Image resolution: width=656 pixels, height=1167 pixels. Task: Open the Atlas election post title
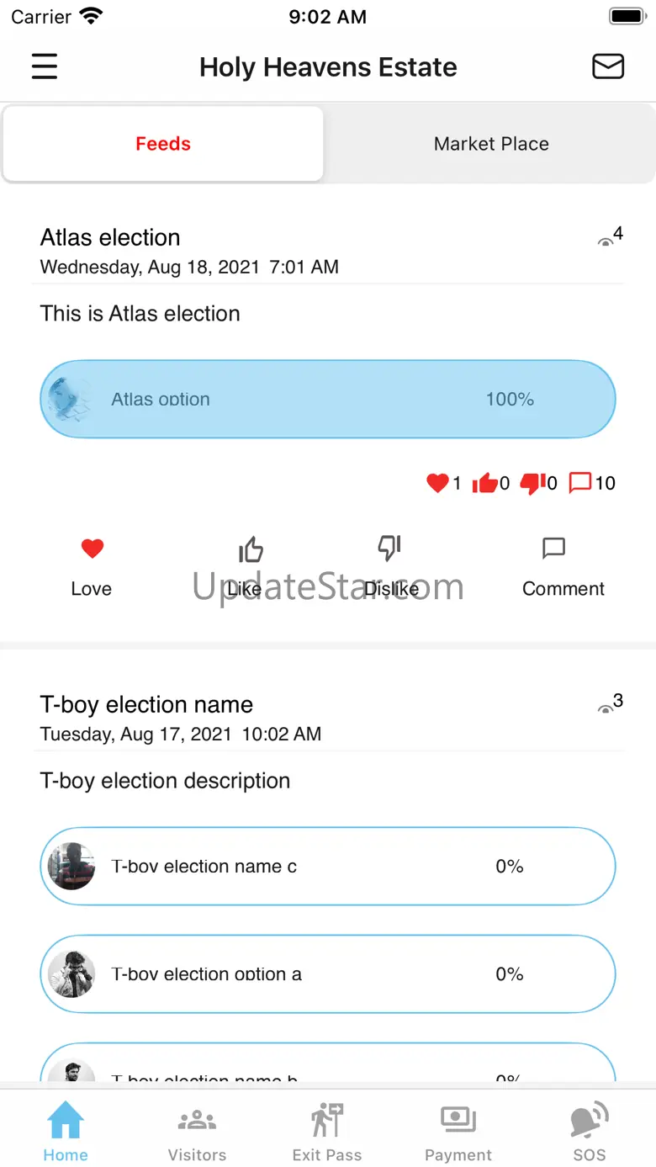(110, 237)
